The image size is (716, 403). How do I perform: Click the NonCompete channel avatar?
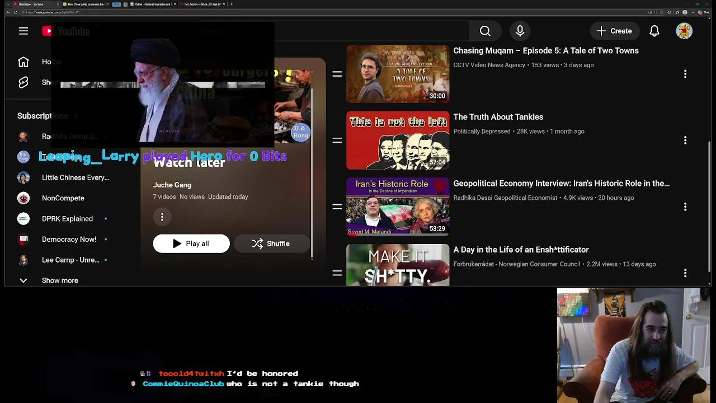23,198
